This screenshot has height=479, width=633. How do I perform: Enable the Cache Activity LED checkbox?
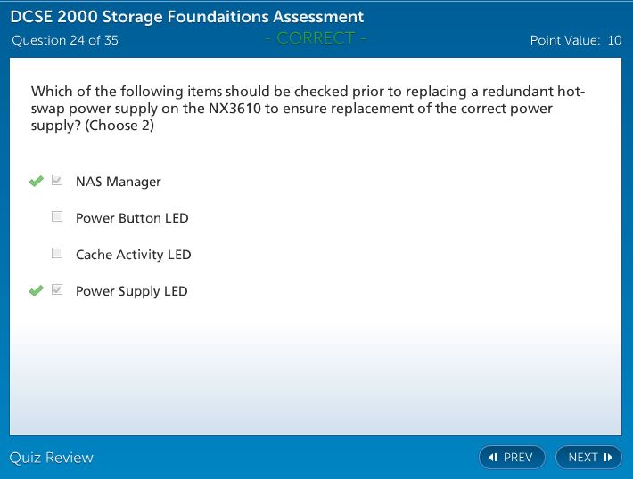tap(57, 254)
